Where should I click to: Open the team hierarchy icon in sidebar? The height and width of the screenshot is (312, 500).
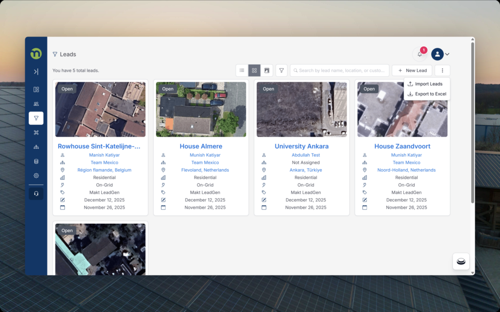point(36,147)
